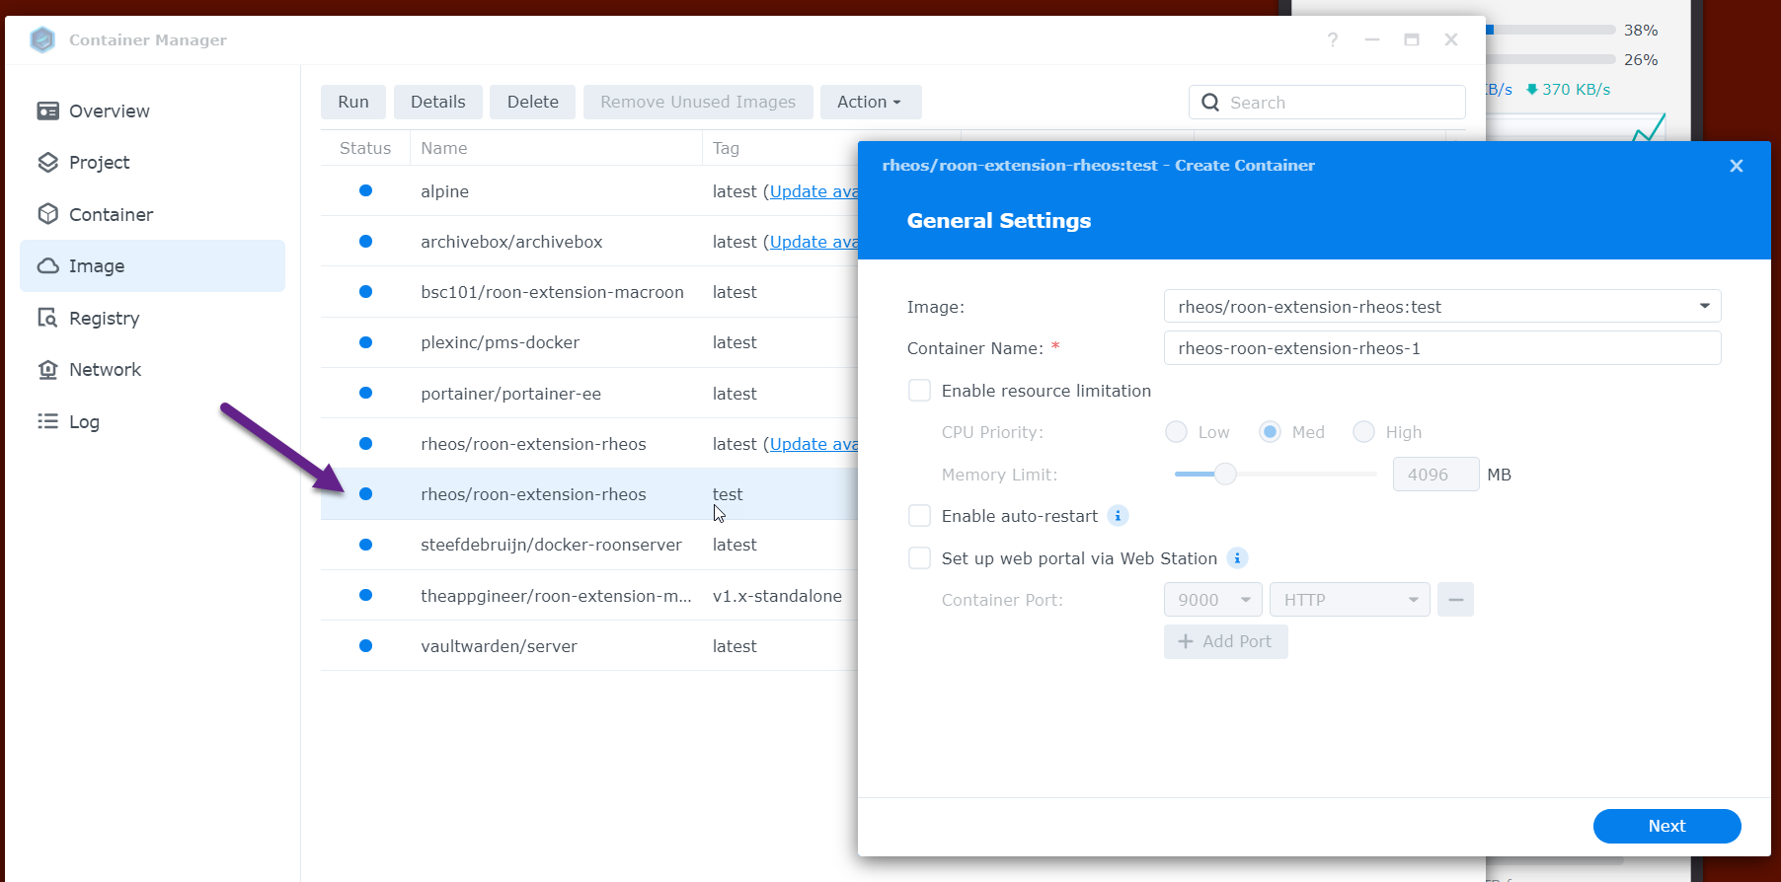The width and height of the screenshot is (1781, 882).
Task: Open the Image selection dropdown
Action: tap(1442, 306)
